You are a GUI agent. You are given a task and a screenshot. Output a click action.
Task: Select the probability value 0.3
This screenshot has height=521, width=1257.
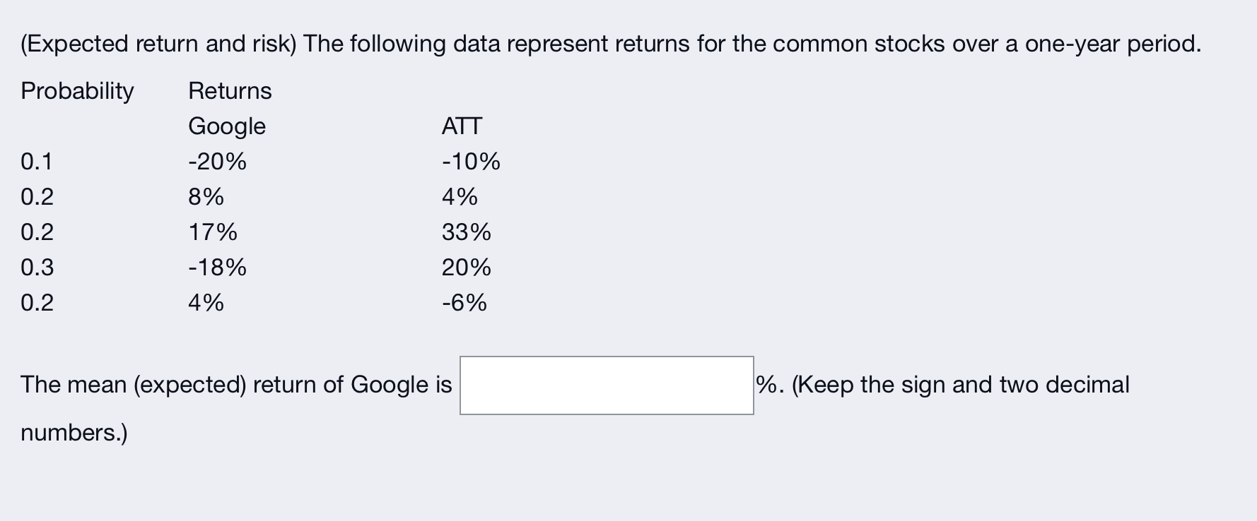point(36,268)
